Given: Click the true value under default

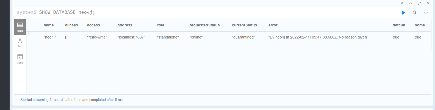Looking at the screenshot, I should 396,37.
